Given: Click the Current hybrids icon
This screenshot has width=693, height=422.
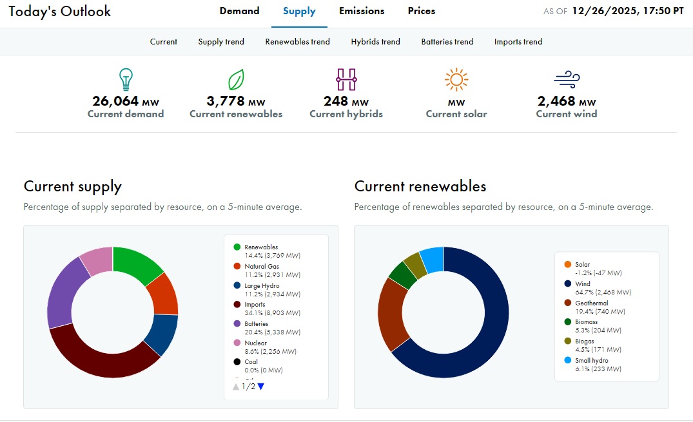Looking at the screenshot, I should pos(346,79).
